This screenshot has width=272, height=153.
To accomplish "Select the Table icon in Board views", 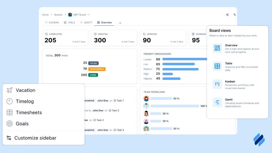I will click(x=217, y=66).
